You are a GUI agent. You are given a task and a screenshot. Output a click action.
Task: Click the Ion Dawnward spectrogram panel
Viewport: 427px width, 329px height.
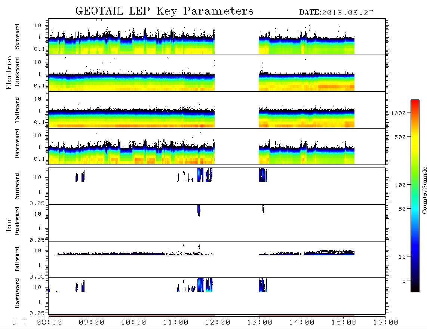[x=217, y=296]
